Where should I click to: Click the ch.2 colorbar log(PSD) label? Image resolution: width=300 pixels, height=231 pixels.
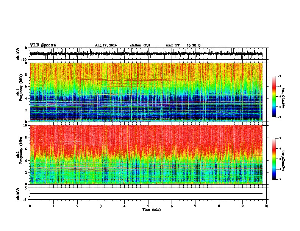[x=284, y=160]
